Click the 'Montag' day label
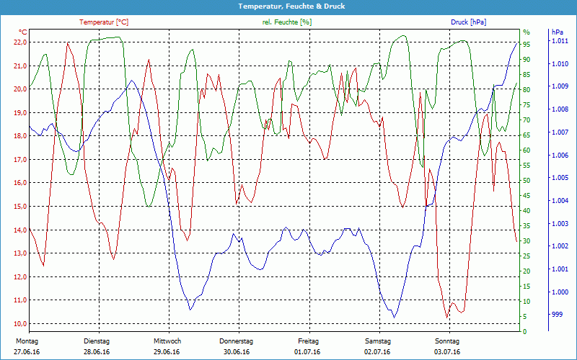Screen dimensions: 577x360 point(27,341)
